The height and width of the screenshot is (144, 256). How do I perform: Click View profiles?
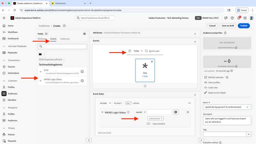(x=214, y=83)
